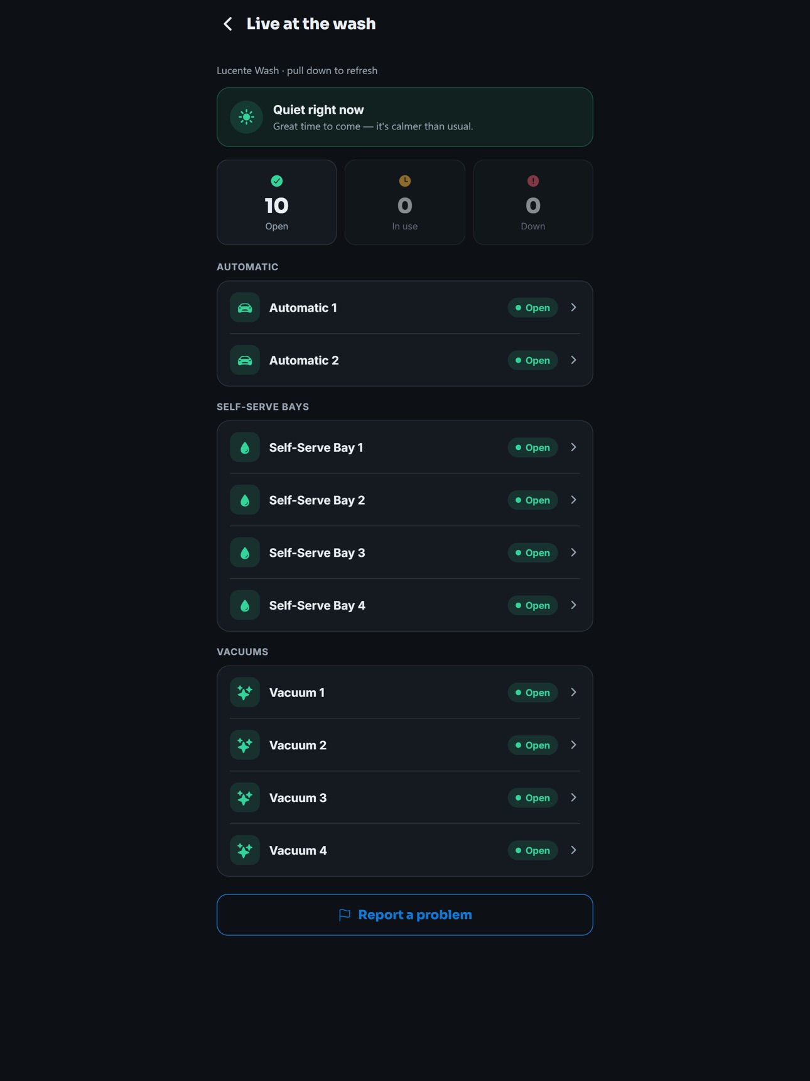Tap the Report a problem button

coord(405,915)
